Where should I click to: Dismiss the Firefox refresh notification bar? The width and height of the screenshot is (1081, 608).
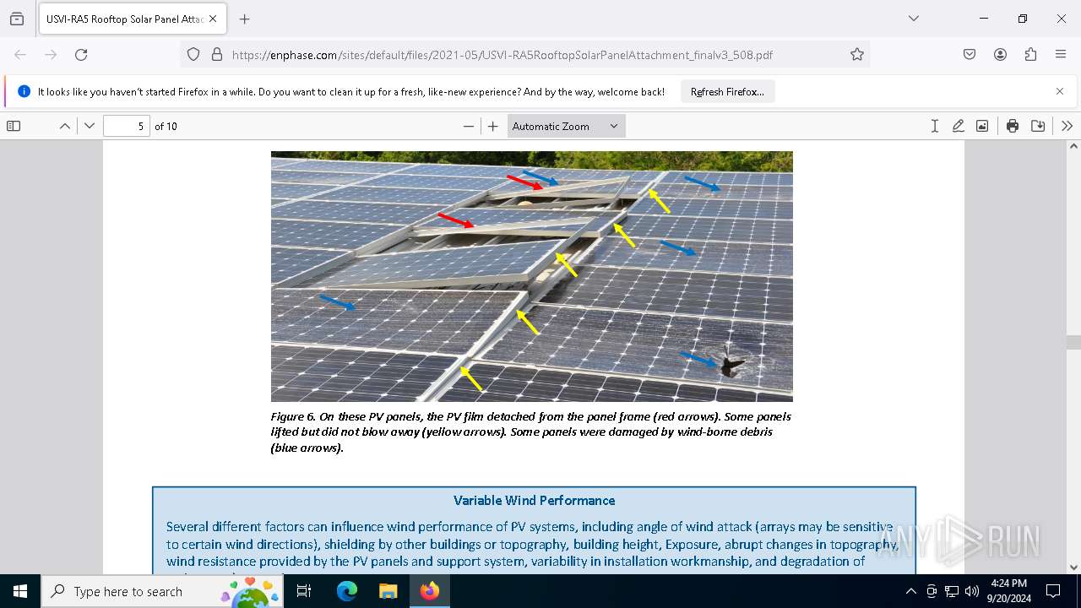(1060, 91)
